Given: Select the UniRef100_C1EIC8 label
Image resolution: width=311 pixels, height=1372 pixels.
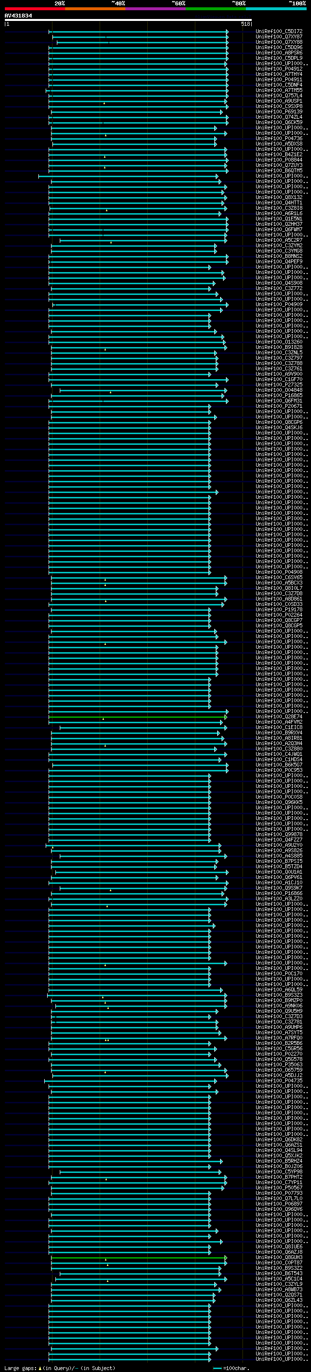Looking at the screenshot, I should point(279,728).
